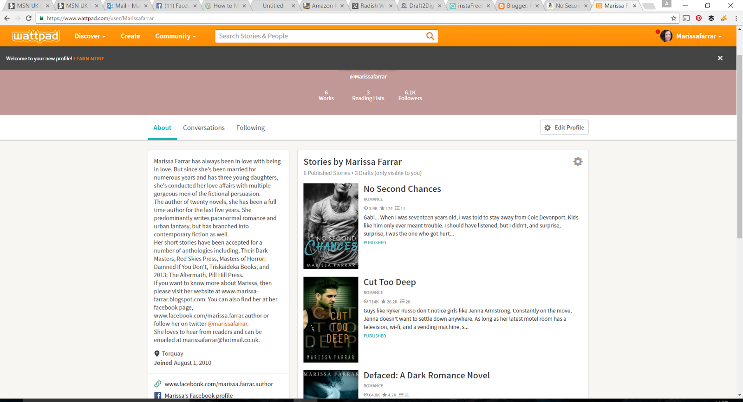Click the Chrome user profile icon
This screenshot has height=402, width=743.
(x=666, y=4)
